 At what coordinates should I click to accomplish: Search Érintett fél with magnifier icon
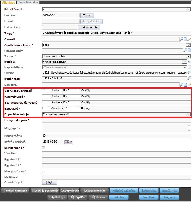tap(182, 85)
